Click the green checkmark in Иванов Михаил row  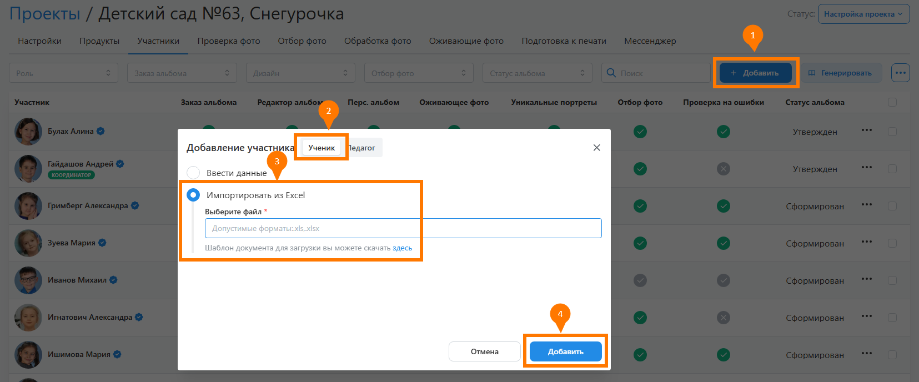pos(640,280)
